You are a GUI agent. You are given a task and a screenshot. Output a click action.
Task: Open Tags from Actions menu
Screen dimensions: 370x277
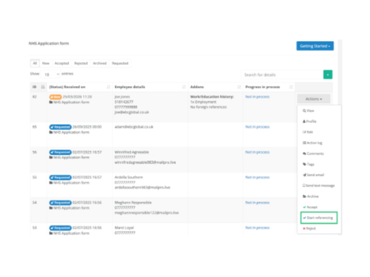coord(308,164)
